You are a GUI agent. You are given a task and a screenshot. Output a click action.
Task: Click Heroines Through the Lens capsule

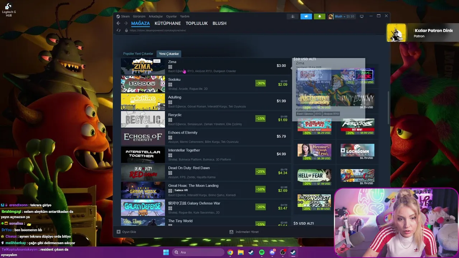pyautogui.click(x=314, y=152)
